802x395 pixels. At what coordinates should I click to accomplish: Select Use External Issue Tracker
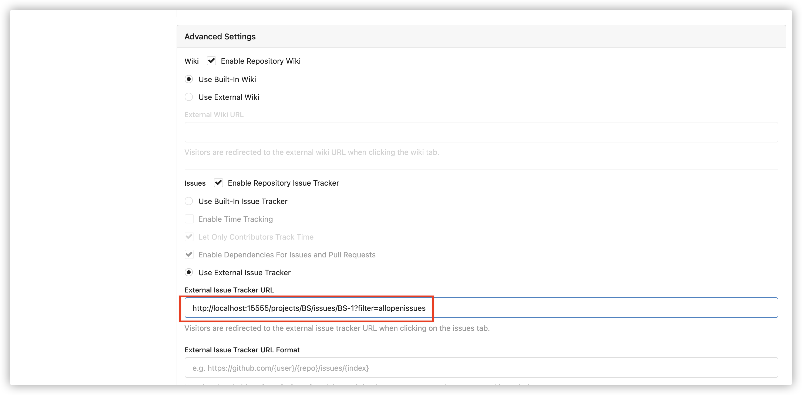[x=189, y=272]
